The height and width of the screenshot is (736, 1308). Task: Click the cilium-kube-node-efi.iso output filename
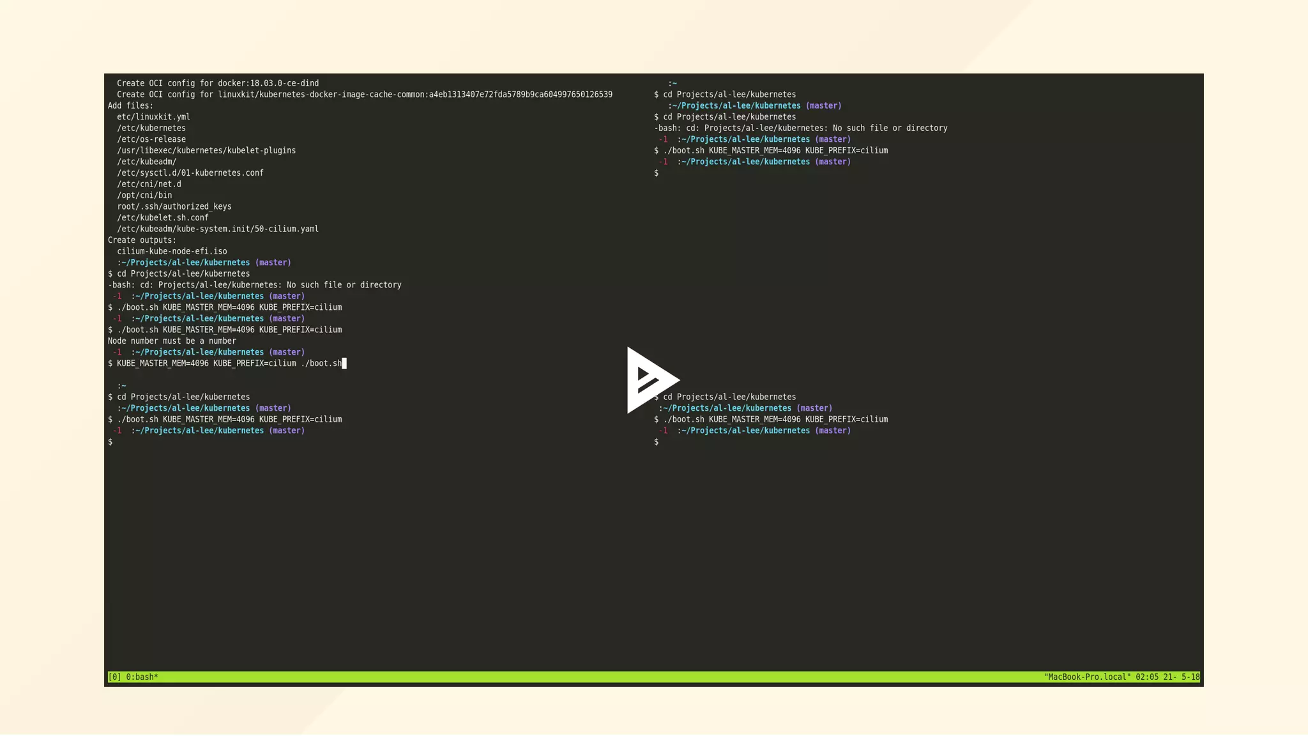pyautogui.click(x=172, y=252)
